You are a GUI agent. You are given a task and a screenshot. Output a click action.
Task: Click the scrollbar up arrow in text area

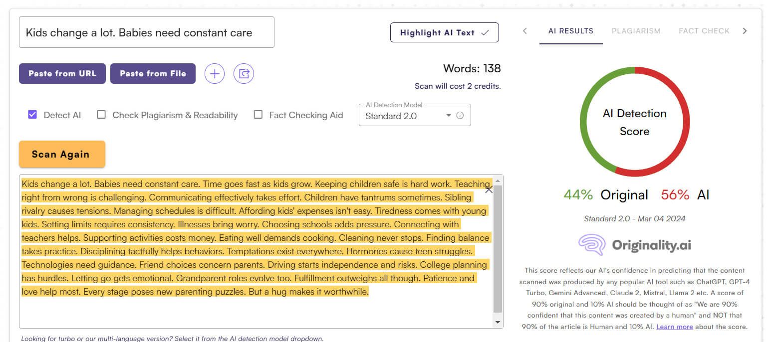point(498,180)
